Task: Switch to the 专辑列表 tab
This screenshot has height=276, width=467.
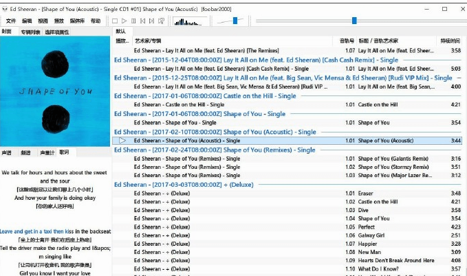Action: (31, 32)
